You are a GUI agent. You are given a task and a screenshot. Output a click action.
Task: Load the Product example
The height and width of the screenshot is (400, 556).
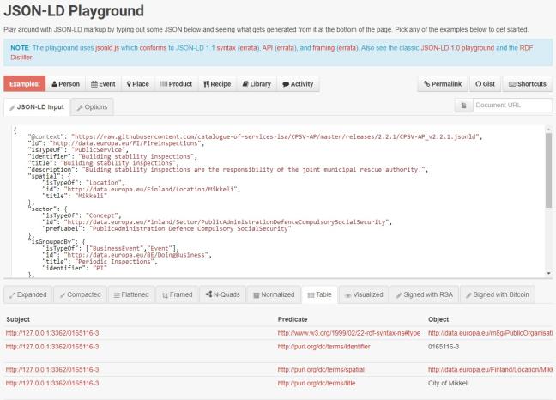(176, 84)
